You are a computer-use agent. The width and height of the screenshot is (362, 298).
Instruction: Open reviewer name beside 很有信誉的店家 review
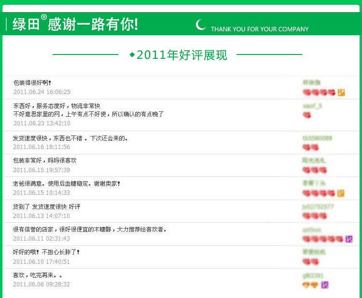[312, 230]
